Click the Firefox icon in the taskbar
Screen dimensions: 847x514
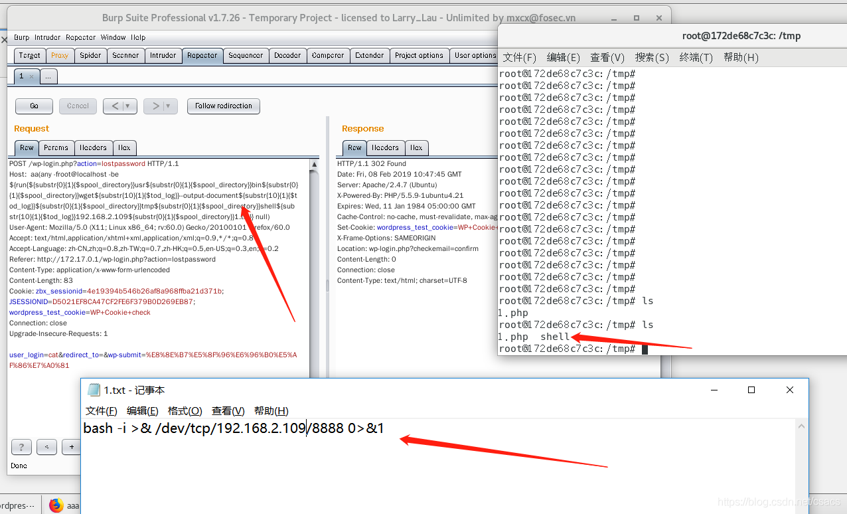[56, 505]
